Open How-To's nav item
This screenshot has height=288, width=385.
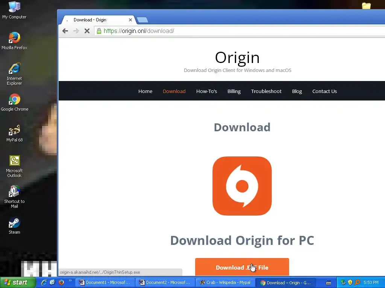[x=206, y=91]
